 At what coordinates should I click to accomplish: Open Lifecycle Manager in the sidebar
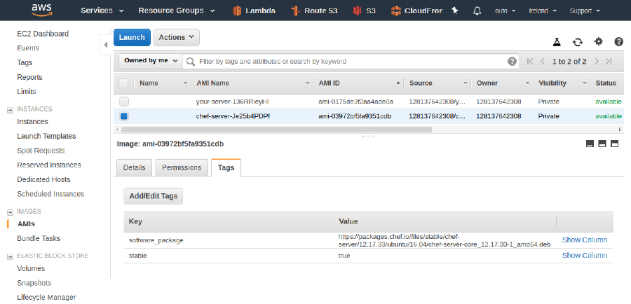pyautogui.click(x=46, y=298)
